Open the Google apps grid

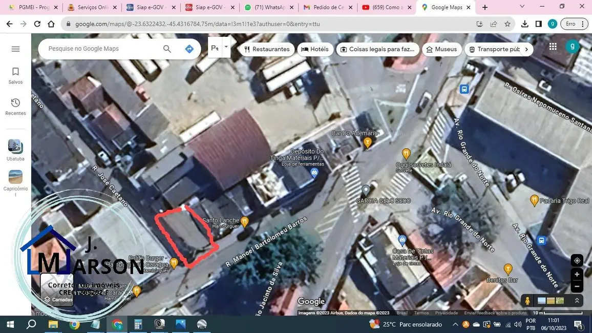coord(553,47)
